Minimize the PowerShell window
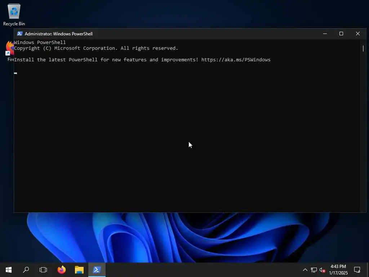 pos(325,34)
